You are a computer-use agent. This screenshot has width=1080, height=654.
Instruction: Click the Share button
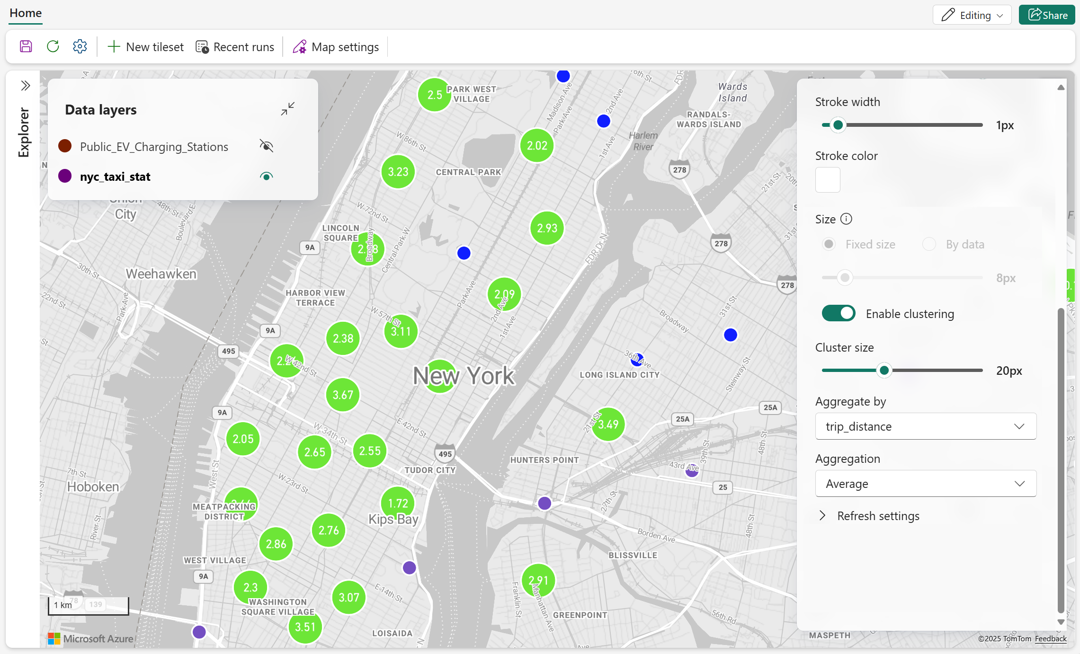pos(1047,15)
